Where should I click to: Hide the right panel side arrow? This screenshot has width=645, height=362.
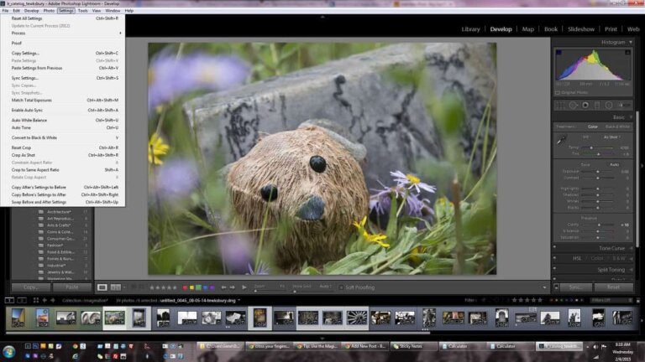tap(642, 166)
